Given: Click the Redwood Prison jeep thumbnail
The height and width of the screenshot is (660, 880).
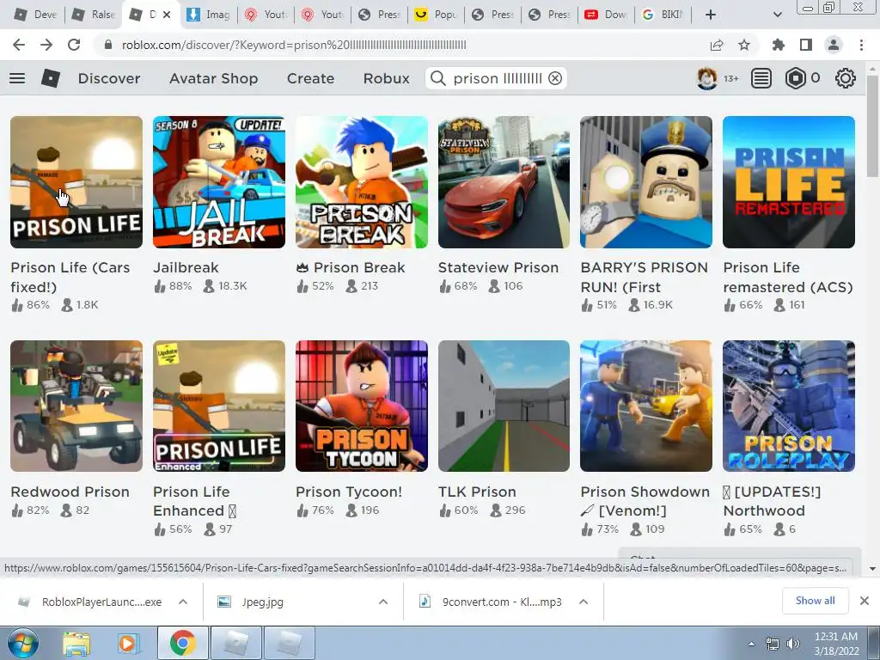Looking at the screenshot, I should click(76, 406).
